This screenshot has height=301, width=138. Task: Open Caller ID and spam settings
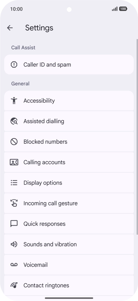(69, 64)
